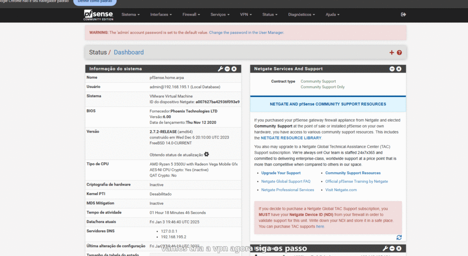The width and height of the screenshot is (468, 256).
Task: Minimize the Netgate Services And Support widget
Action: [x=392, y=69]
